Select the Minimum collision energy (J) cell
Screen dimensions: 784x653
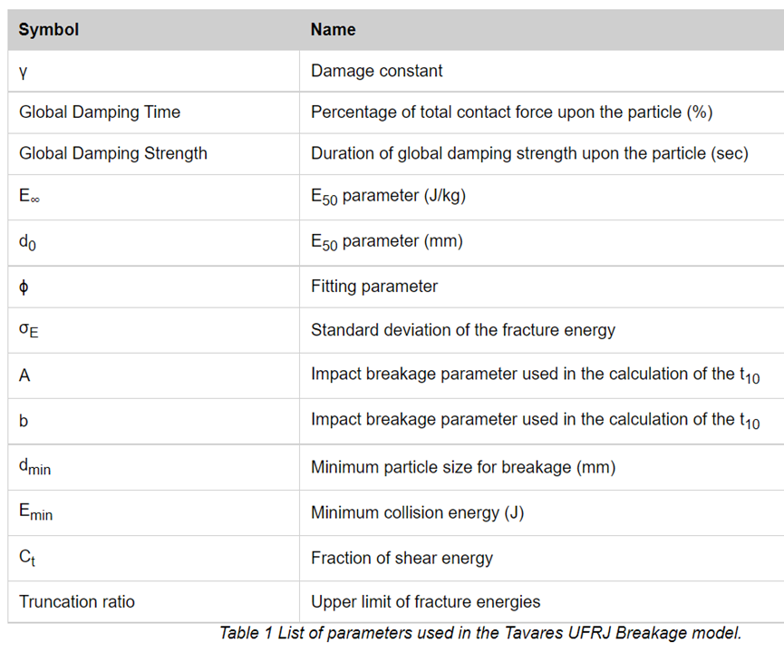417,512
